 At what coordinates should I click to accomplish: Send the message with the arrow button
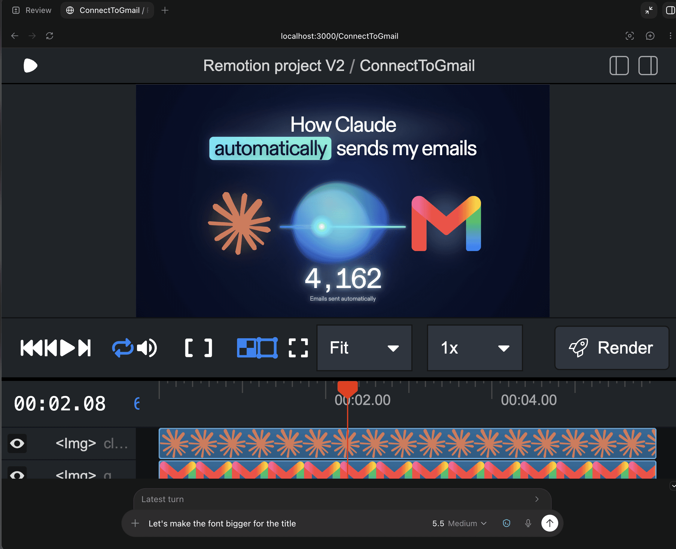tap(550, 523)
